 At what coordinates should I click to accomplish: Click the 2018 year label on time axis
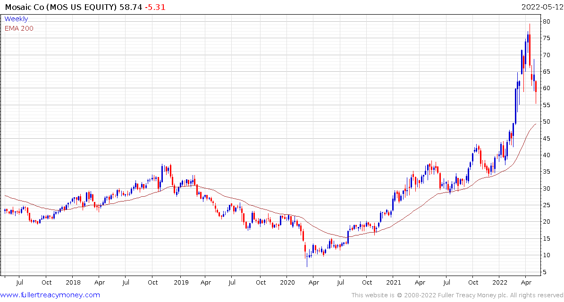[72, 283]
